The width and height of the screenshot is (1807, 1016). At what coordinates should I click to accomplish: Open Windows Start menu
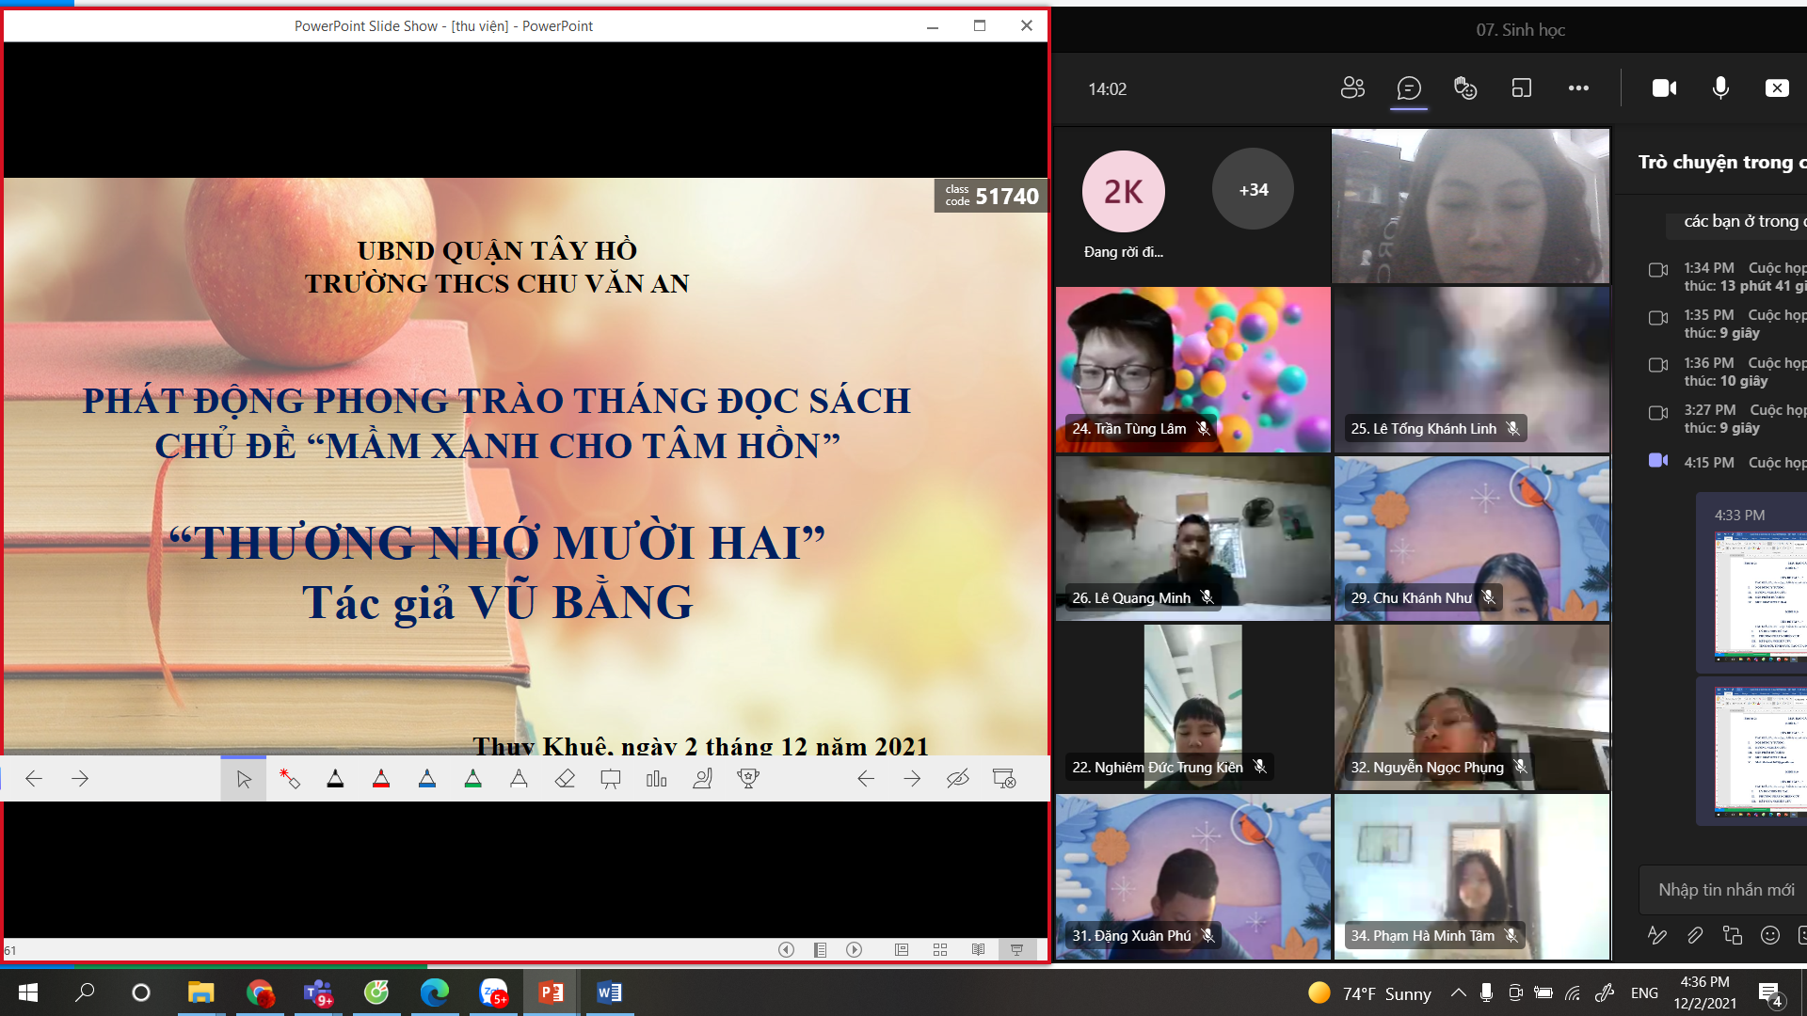point(28,992)
